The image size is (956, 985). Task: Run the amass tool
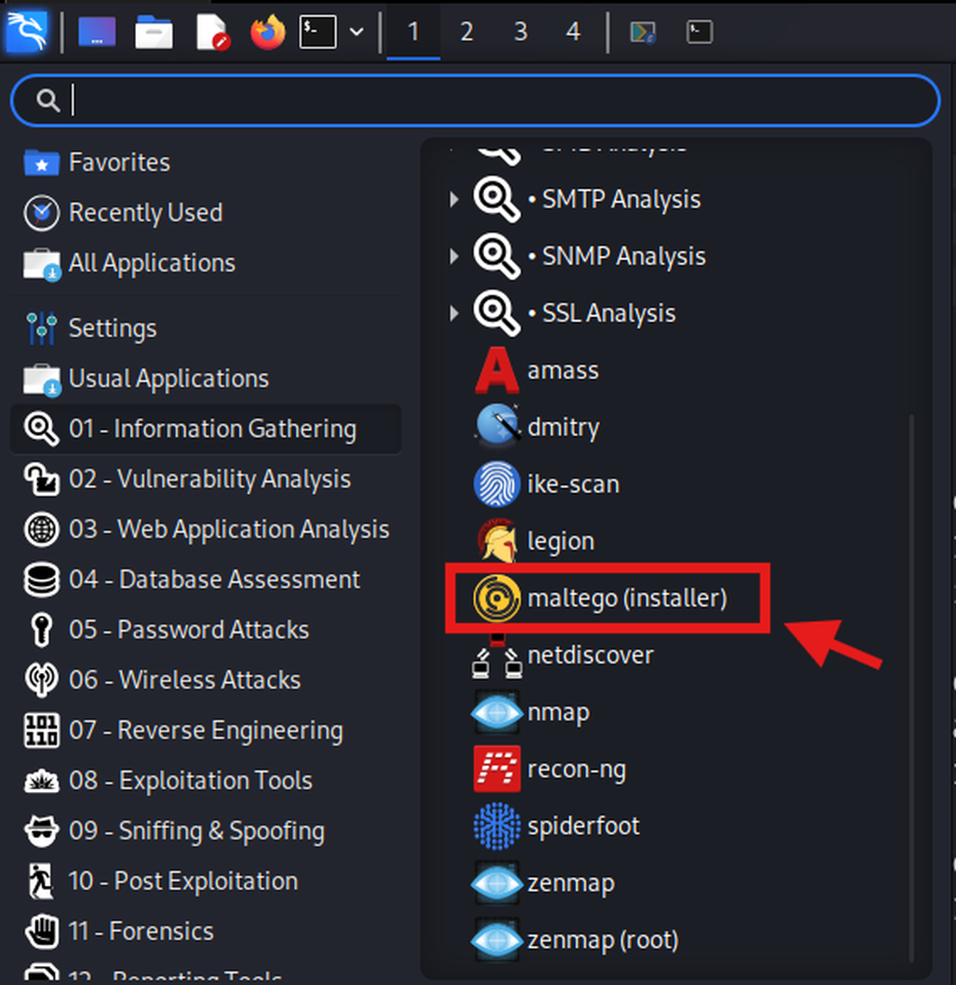point(562,371)
